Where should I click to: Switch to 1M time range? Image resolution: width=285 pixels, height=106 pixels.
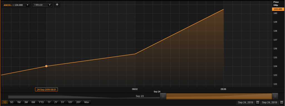19,102
